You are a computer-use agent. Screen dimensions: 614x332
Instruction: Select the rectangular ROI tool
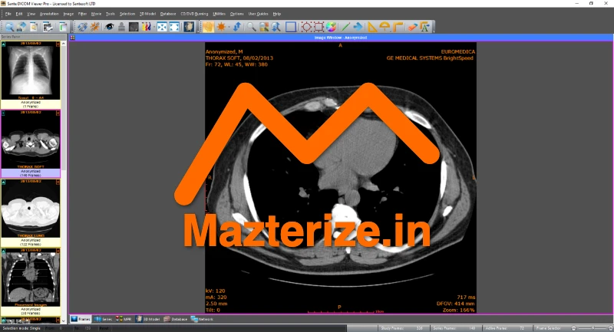click(319, 27)
